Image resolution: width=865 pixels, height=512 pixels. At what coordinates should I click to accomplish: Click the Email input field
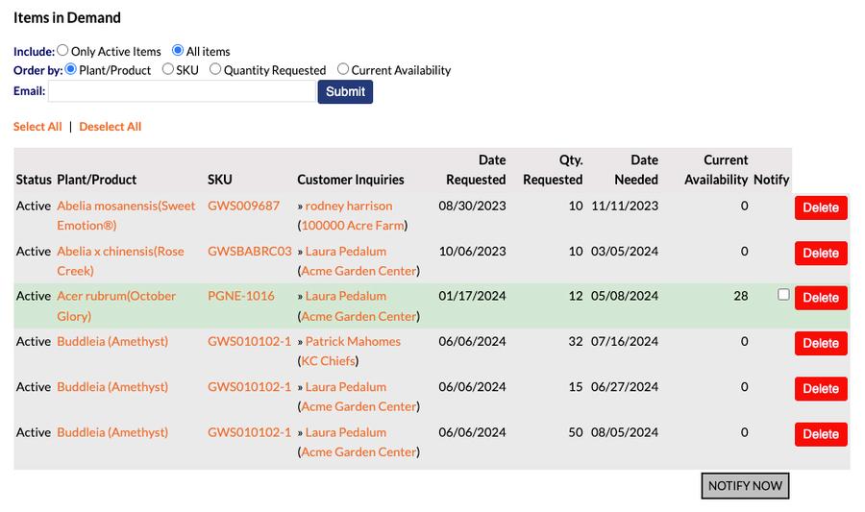(182, 91)
